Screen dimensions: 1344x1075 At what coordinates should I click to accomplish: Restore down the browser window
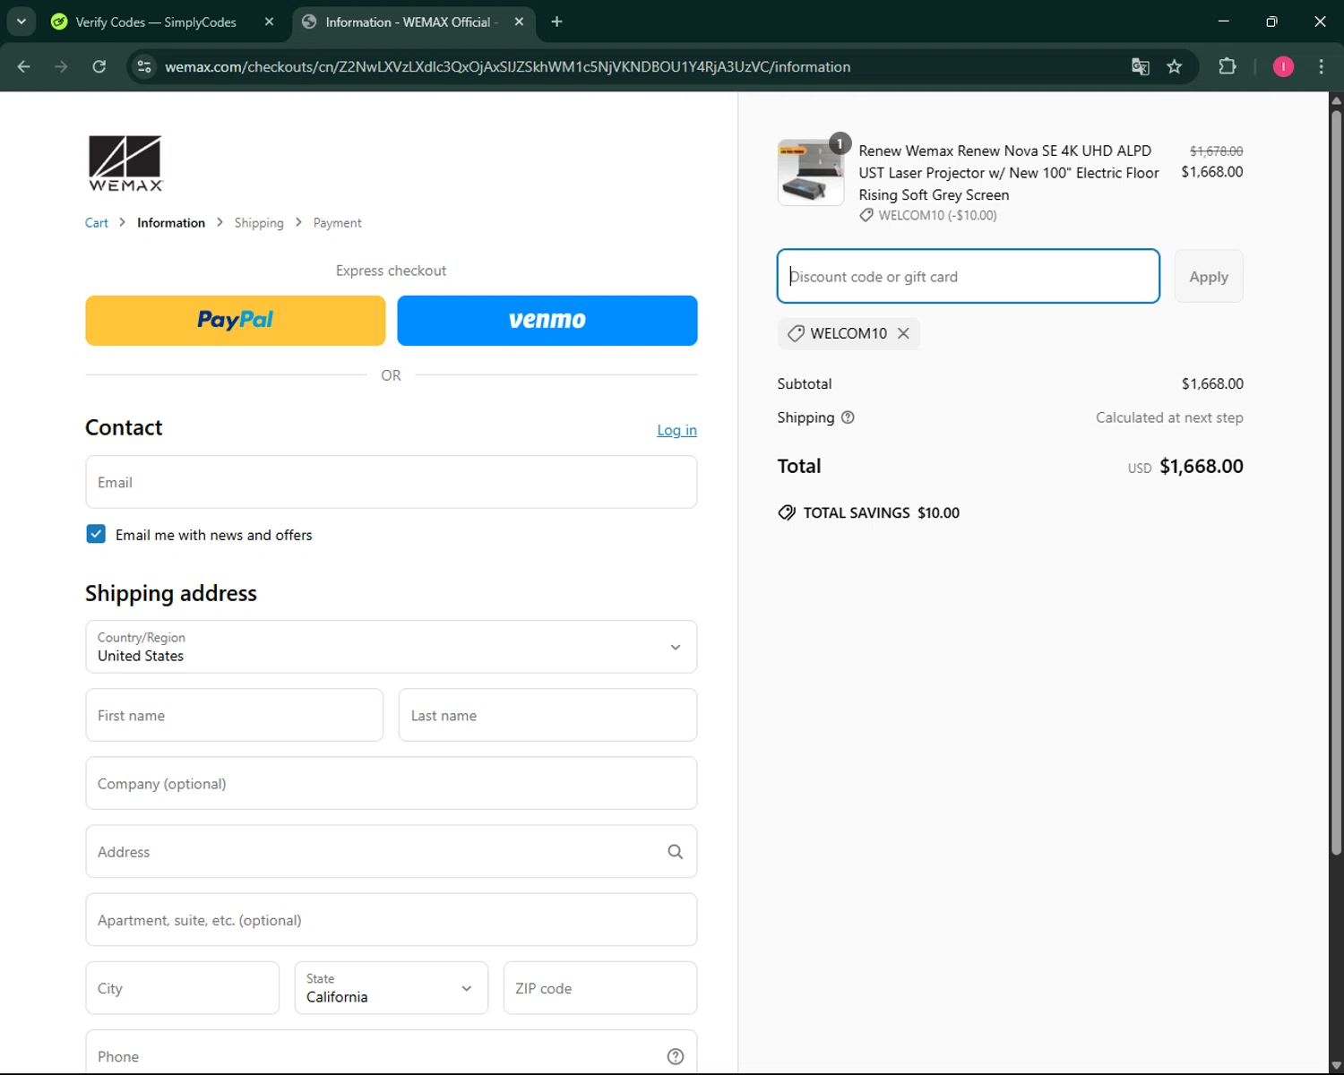pyautogui.click(x=1271, y=21)
